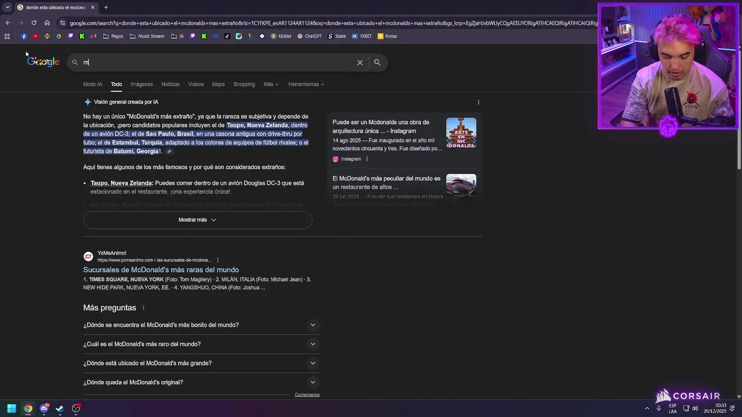This screenshot has width=742, height=417.
Task: Open the Más search filter dropdown
Action: pyautogui.click(x=271, y=84)
